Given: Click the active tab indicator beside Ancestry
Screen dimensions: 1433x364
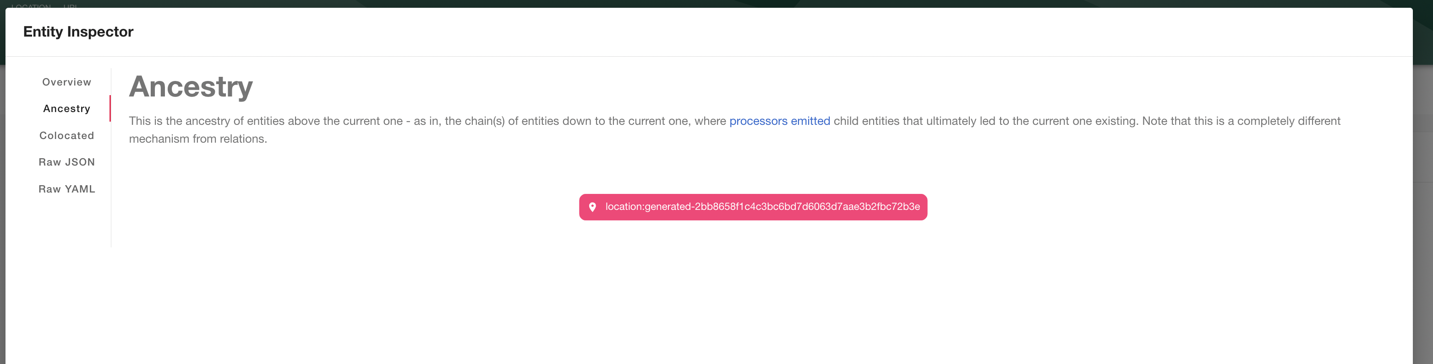Looking at the screenshot, I should point(111,108).
